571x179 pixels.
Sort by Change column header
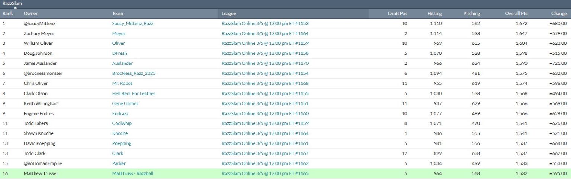(x=559, y=13)
